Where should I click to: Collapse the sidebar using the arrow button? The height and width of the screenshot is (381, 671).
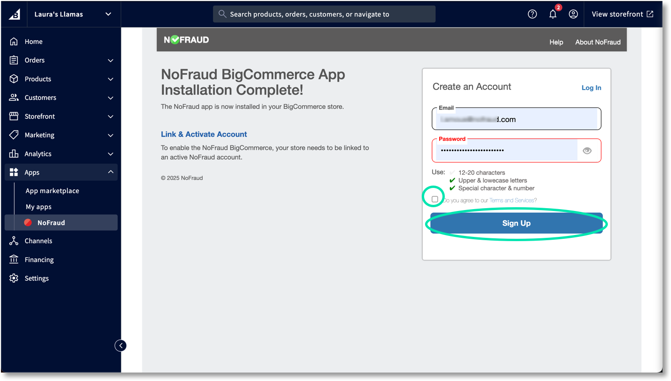coord(121,345)
